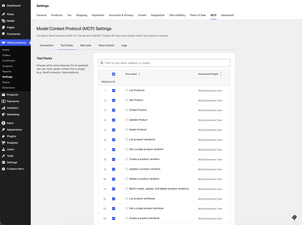Click the Snippets scissors icon

click(4, 143)
